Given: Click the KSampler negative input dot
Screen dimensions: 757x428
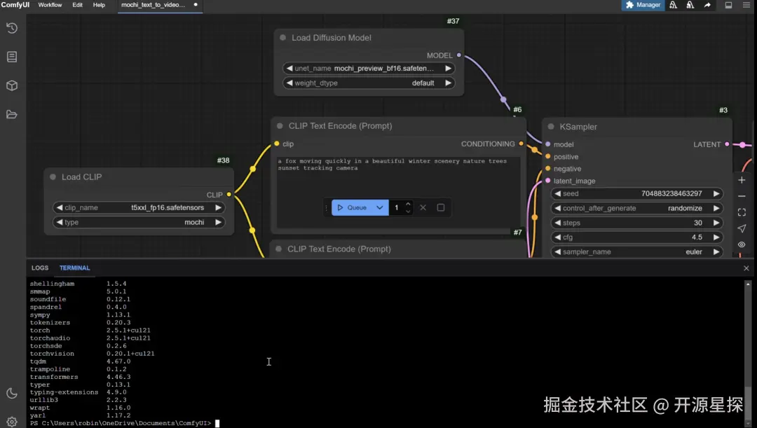Looking at the screenshot, I should coord(548,168).
